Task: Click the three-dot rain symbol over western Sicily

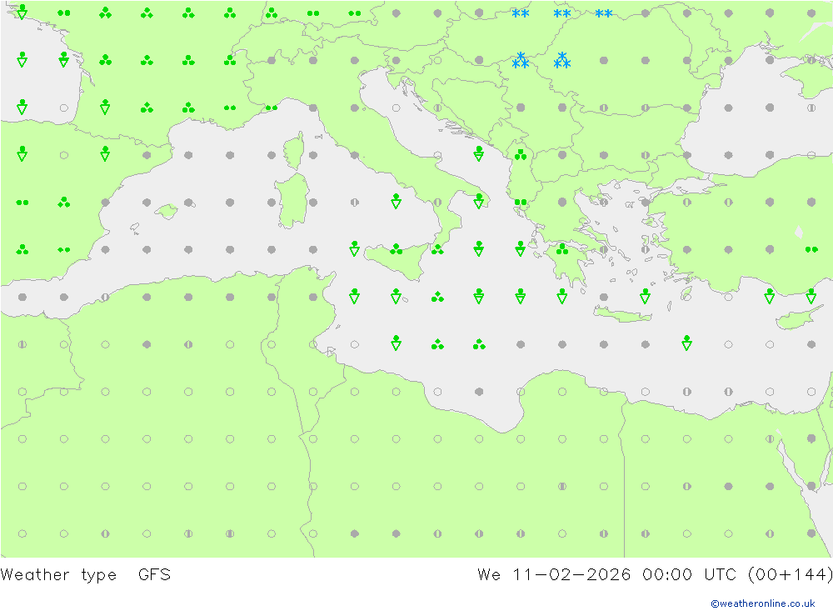Action: tap(396, 249)
